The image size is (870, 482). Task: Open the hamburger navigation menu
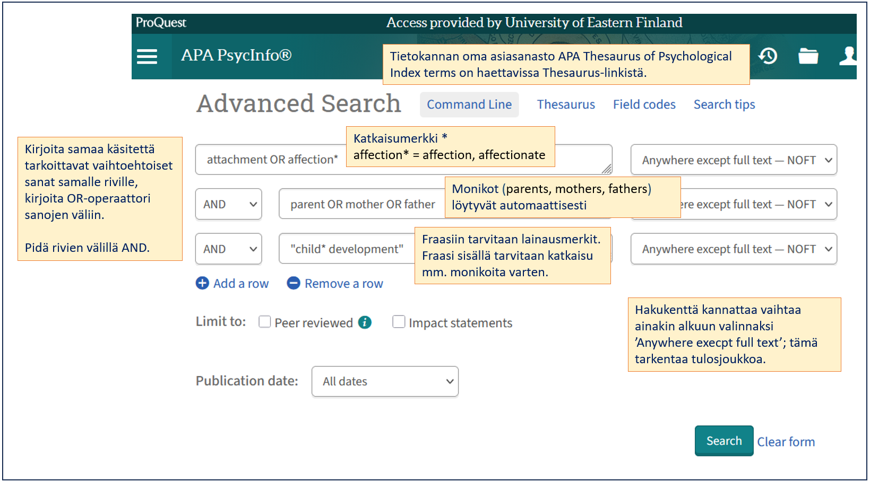[x=147, y=56]
